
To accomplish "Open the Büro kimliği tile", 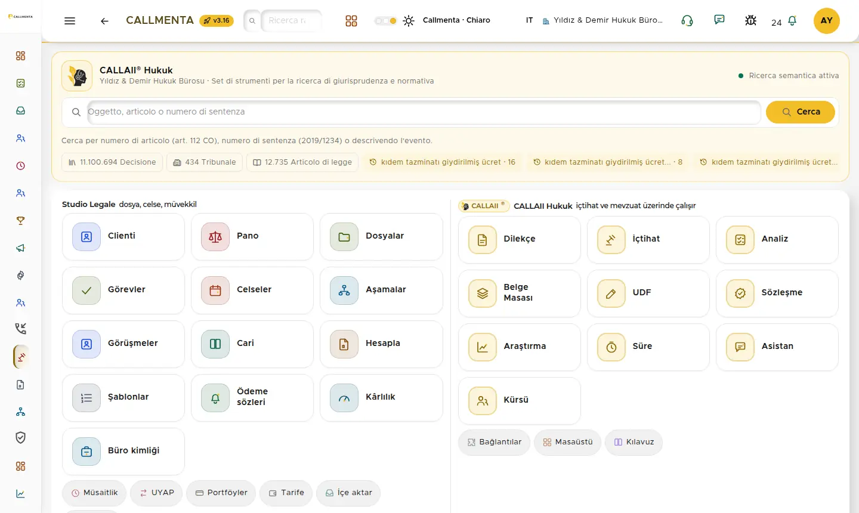I will (123, 451).
